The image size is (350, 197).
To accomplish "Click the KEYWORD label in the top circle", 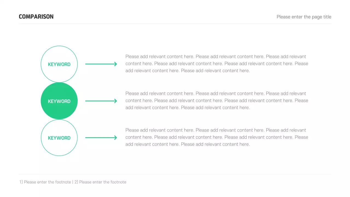I will 59,64.
